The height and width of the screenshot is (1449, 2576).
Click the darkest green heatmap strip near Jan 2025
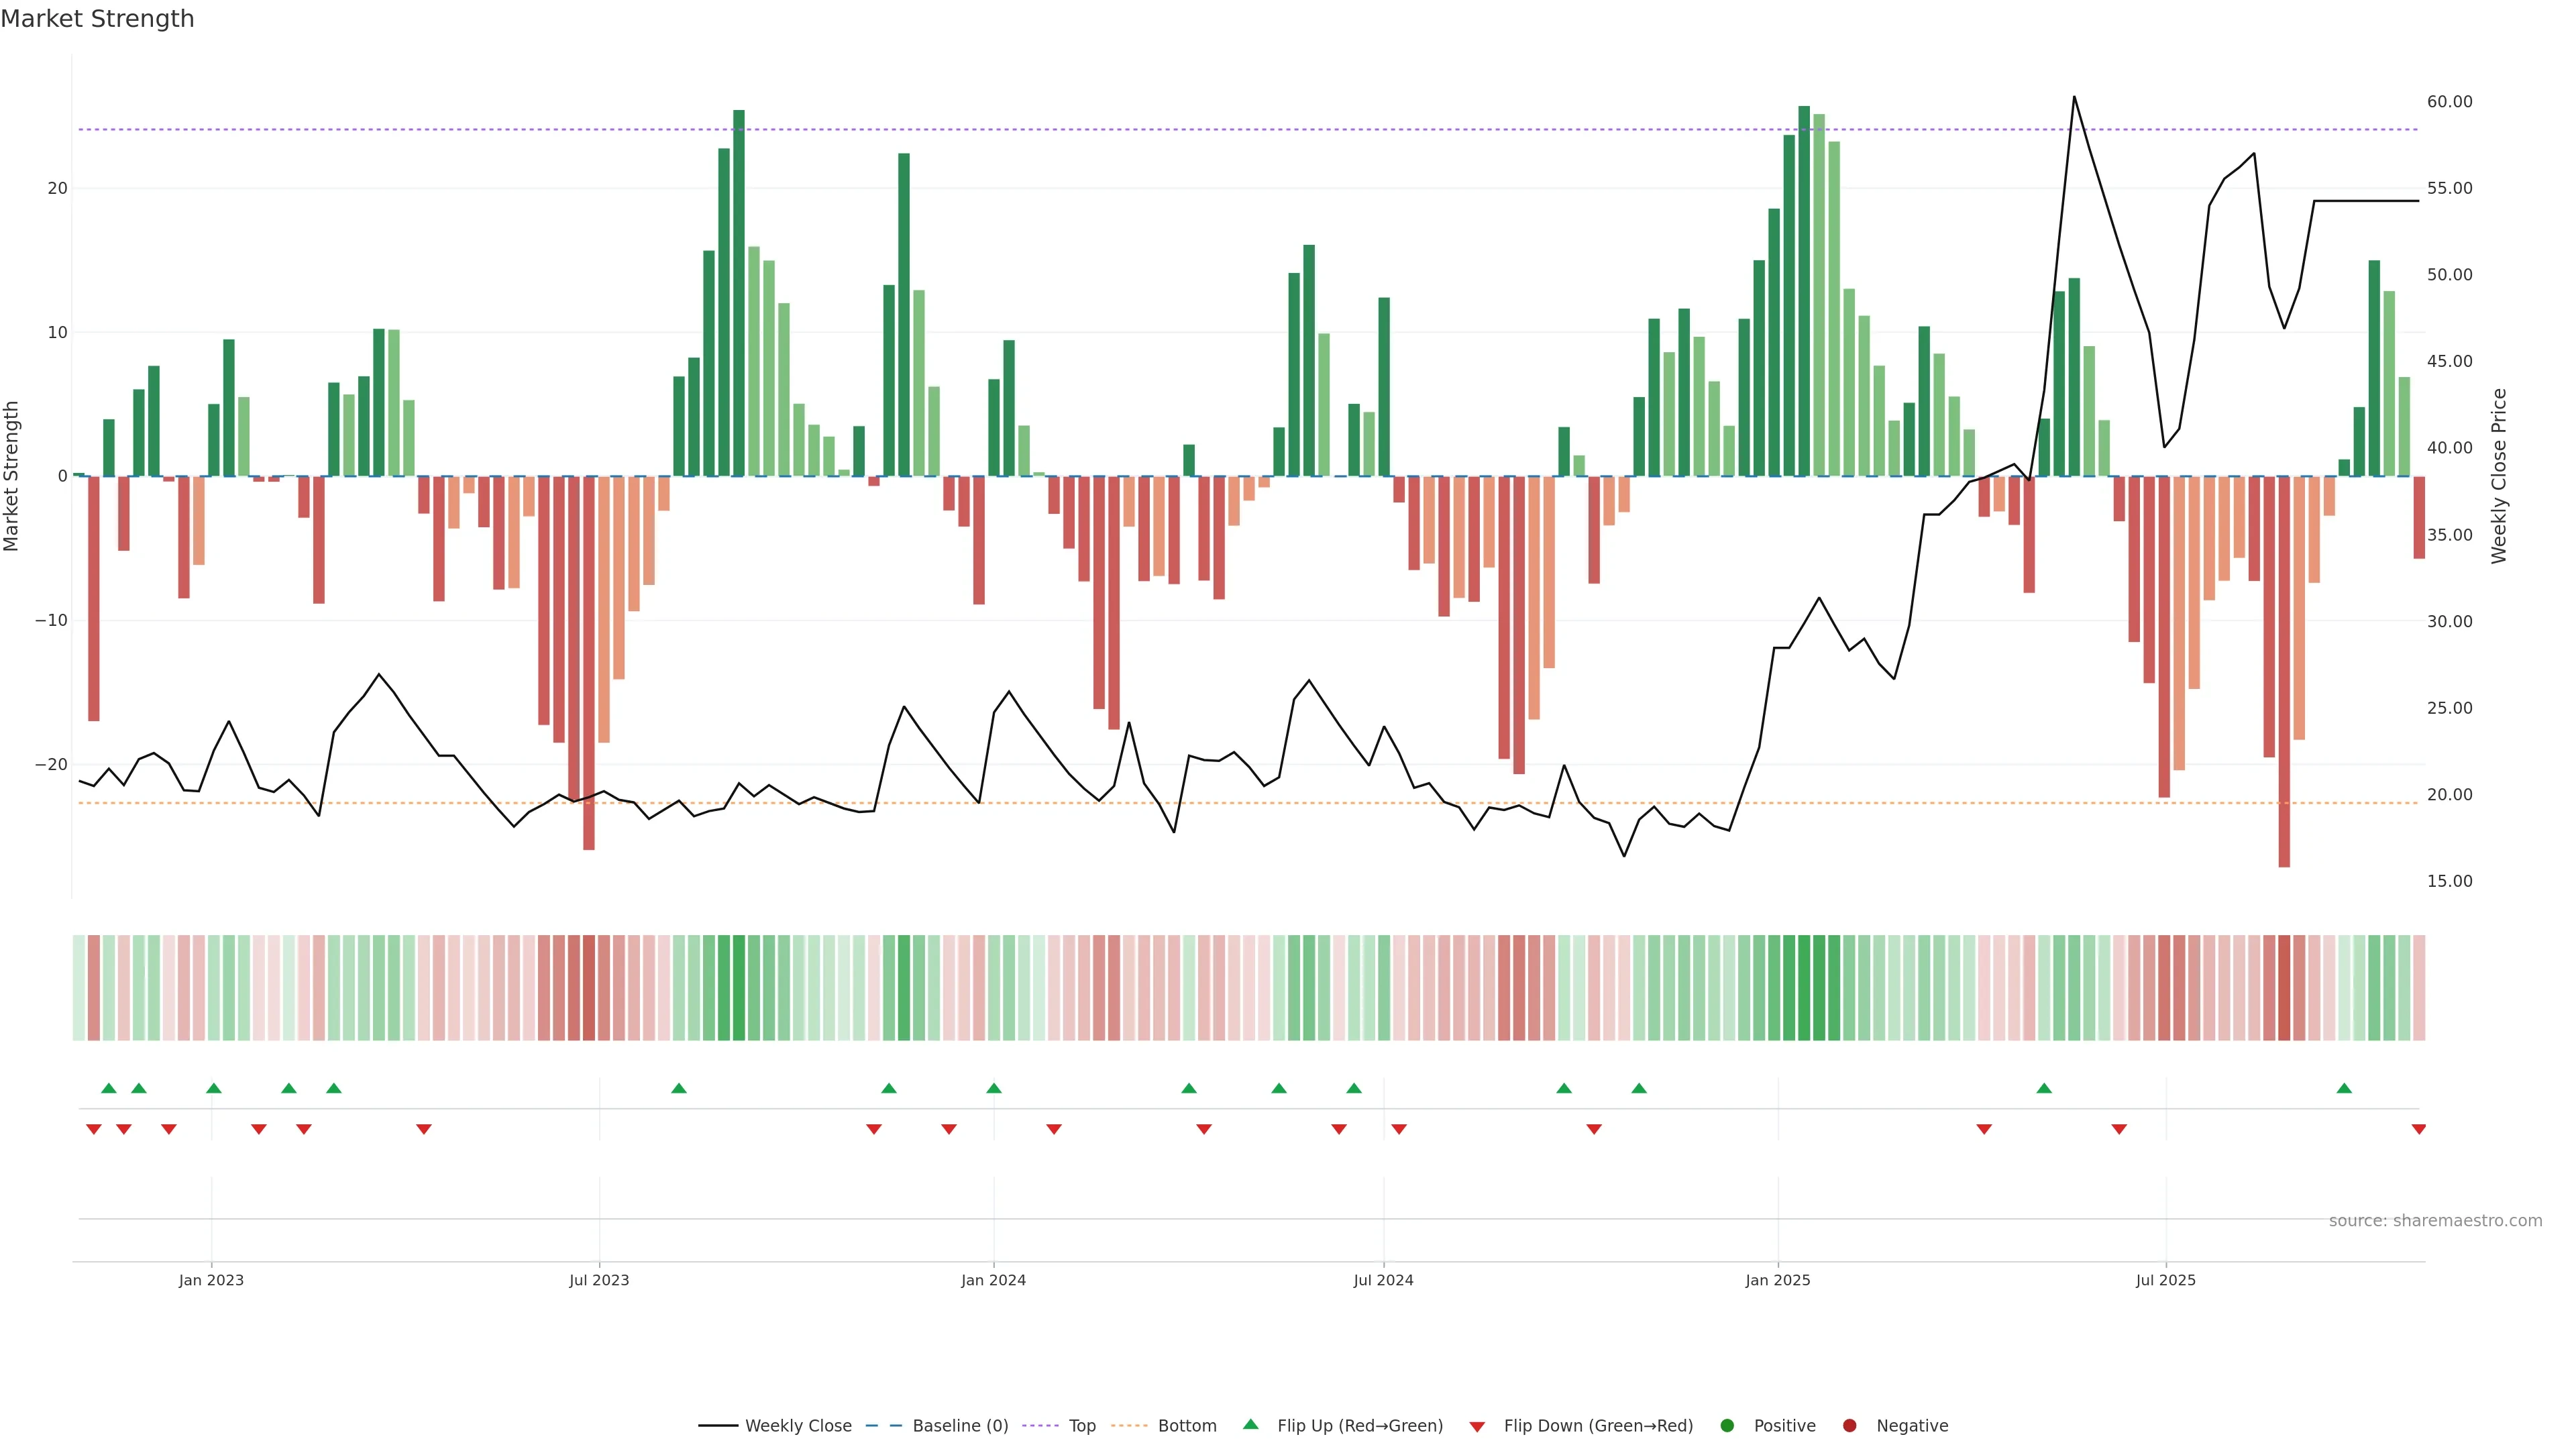tap(1804, 988)
